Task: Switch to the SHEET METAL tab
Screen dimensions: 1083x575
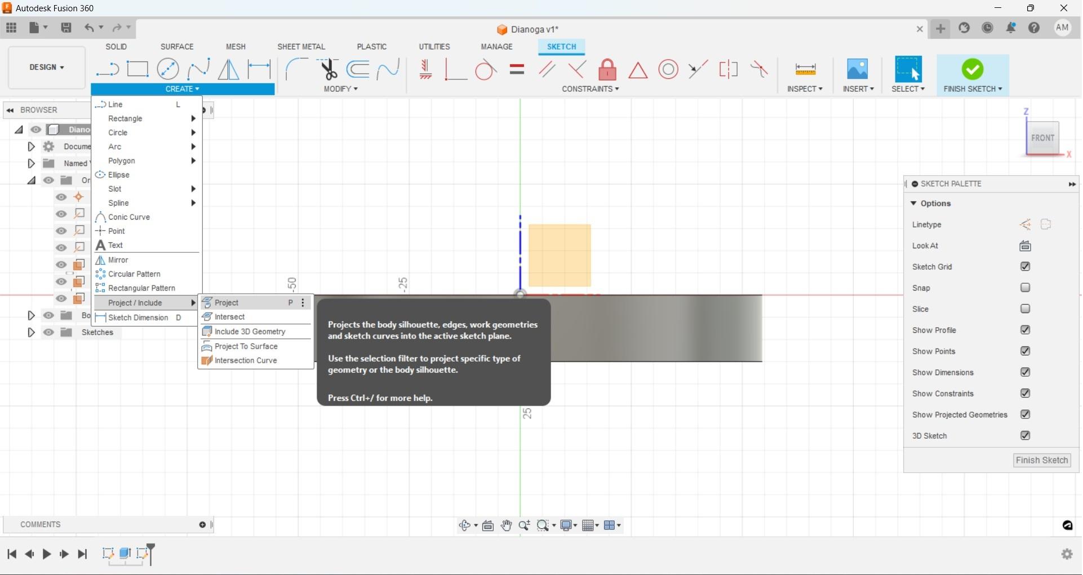Action: pyautogui.click(x=301, y=47)
